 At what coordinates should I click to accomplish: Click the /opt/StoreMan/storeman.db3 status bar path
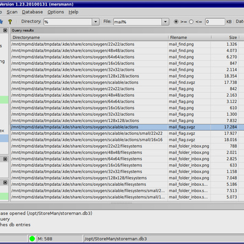point(115,239)
